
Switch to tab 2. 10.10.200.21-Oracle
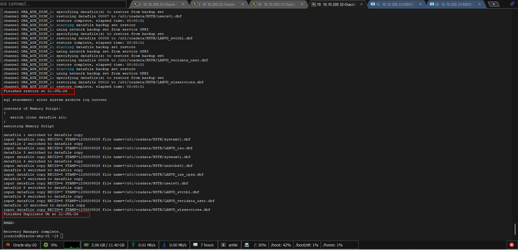coord(159,4)
